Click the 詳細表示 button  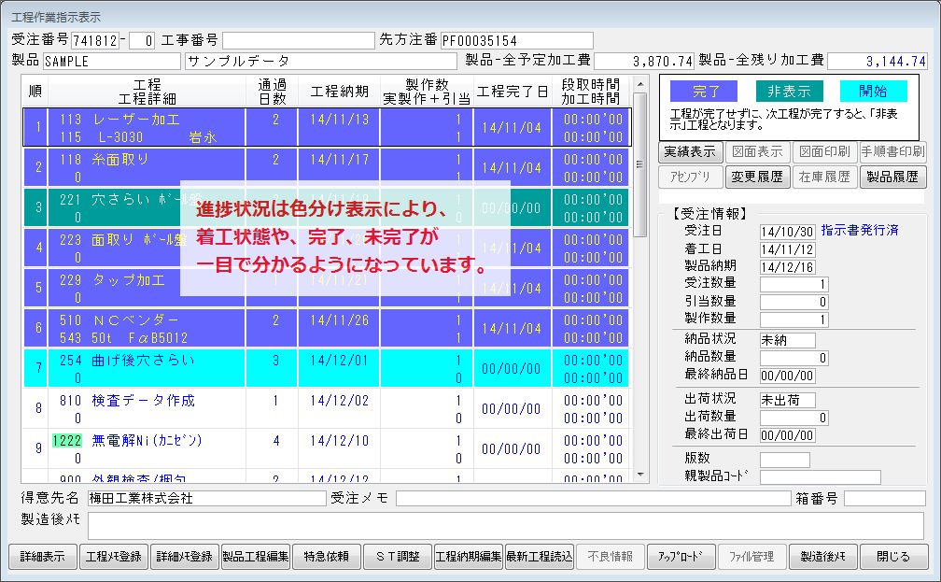pyautogui.click(x=43, y=557)
